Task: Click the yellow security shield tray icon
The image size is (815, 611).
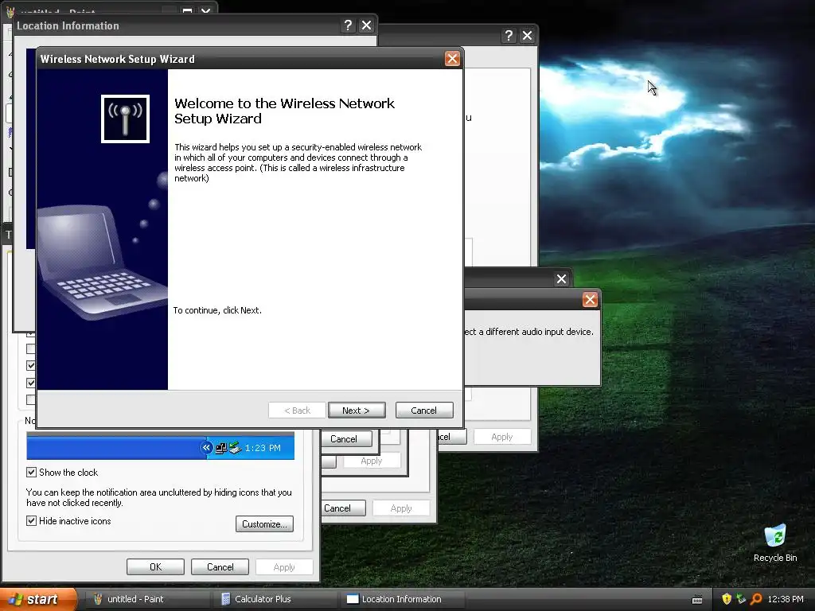Action: pos(727,599)
